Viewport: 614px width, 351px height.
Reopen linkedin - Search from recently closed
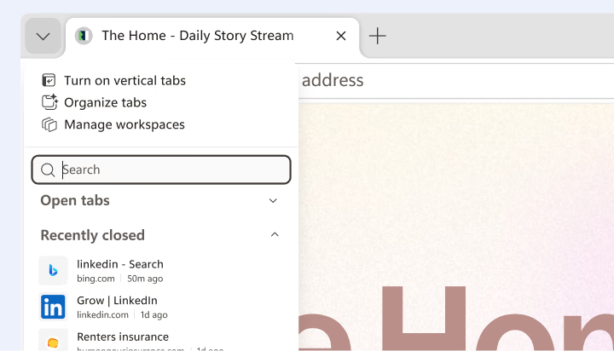(x=161, y=271)
